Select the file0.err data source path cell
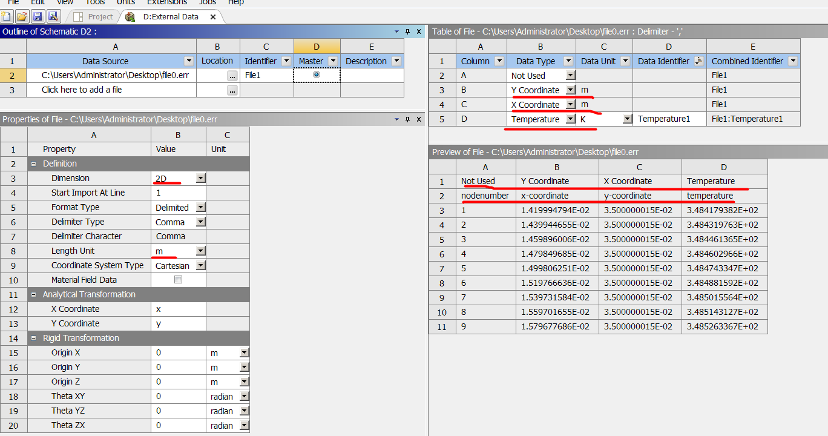828x436 pixels. tap(111, 75)
